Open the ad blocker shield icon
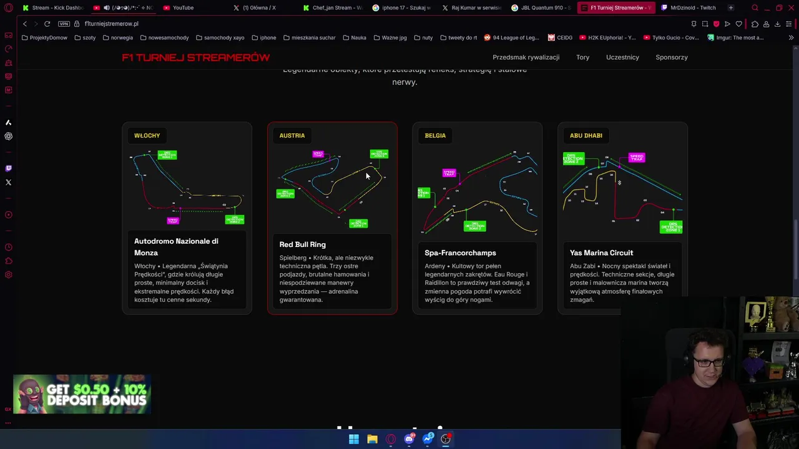799x449 pixels. tap(716, 24)
